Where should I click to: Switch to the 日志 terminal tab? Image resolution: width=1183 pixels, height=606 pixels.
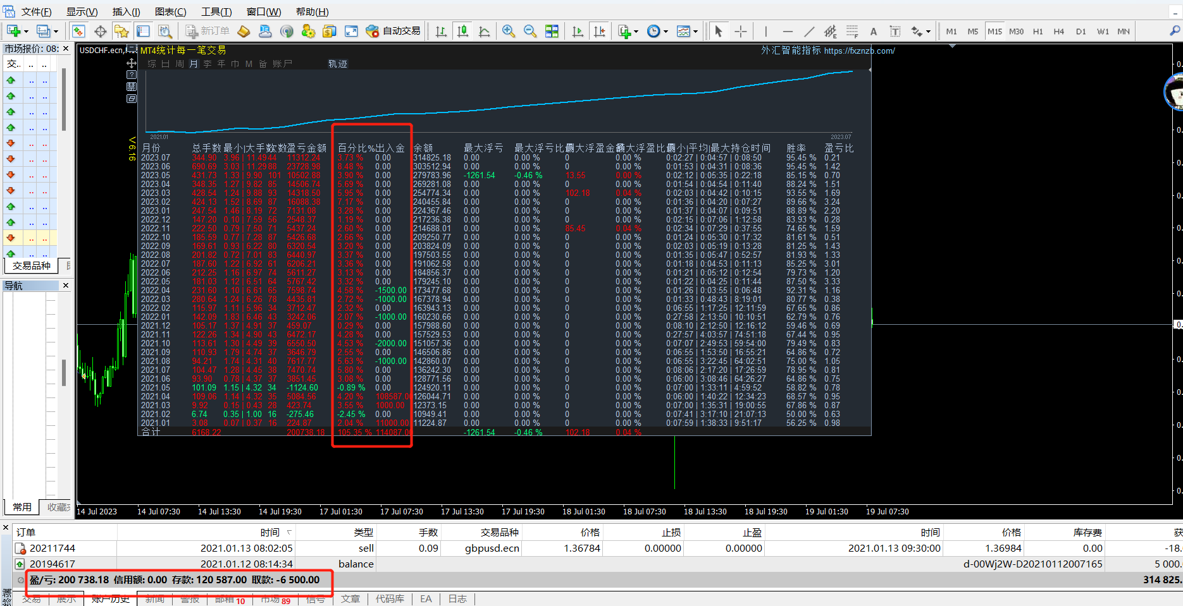coord(457,598)
